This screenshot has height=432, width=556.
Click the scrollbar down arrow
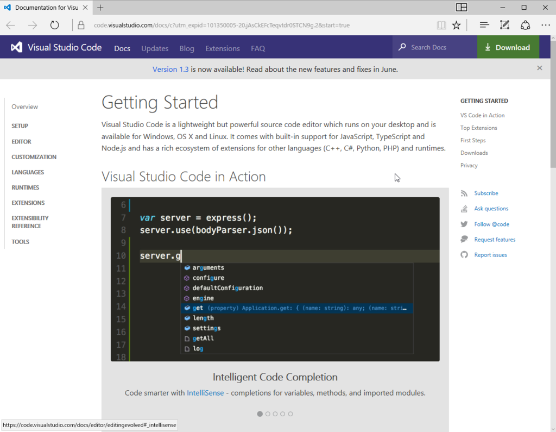[x=553, y=429]
